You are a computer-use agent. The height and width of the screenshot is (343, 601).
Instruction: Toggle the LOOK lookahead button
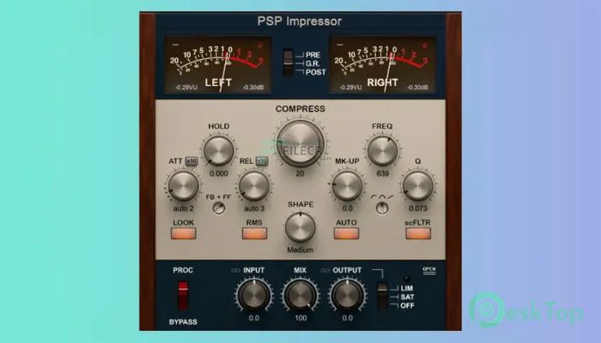(183, 233)
